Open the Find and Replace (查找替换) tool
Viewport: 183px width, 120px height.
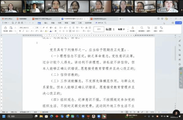(x=142, y=29)
